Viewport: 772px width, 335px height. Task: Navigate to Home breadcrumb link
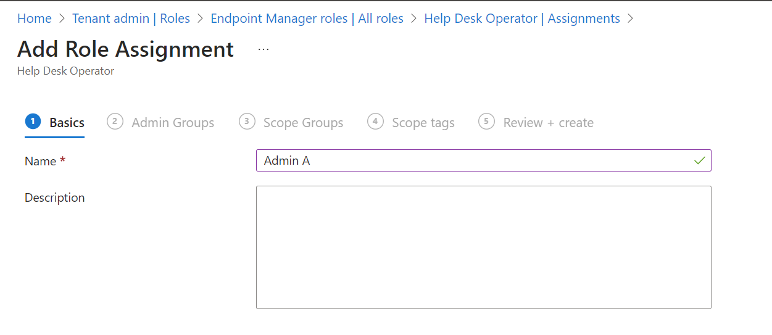35,19
